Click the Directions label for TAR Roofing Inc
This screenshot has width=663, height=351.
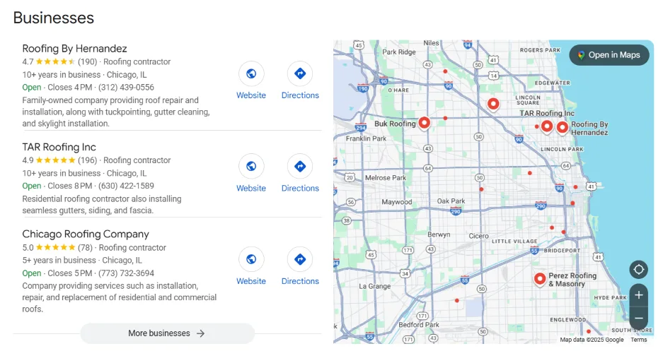pyautogui.click(x=300, y=188)
